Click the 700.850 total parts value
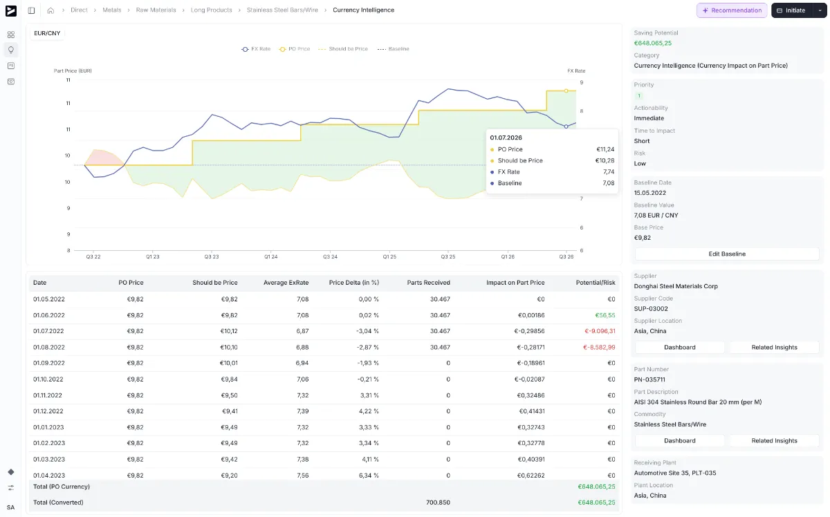The image size is (830, 517). (439, 502)
